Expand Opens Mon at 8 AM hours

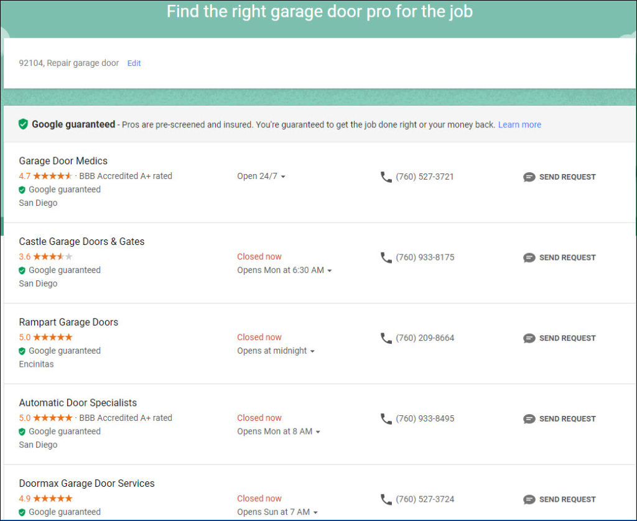pyautogui.click(x=279, y=431)
